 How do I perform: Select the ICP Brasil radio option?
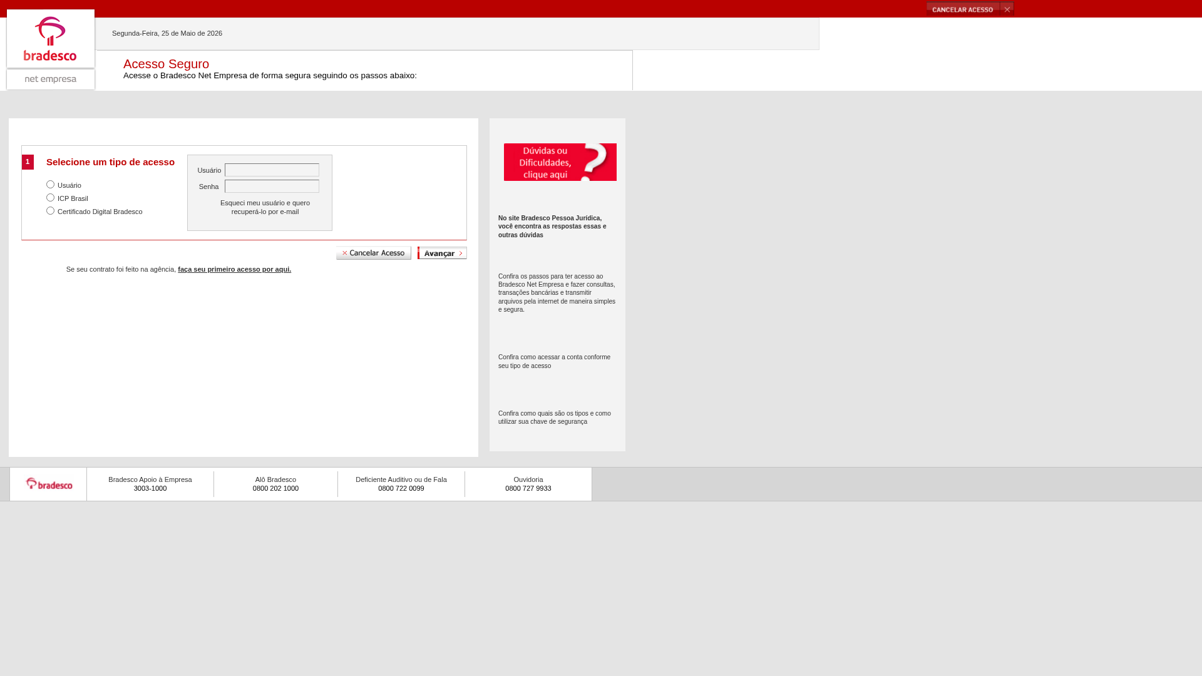50,198
